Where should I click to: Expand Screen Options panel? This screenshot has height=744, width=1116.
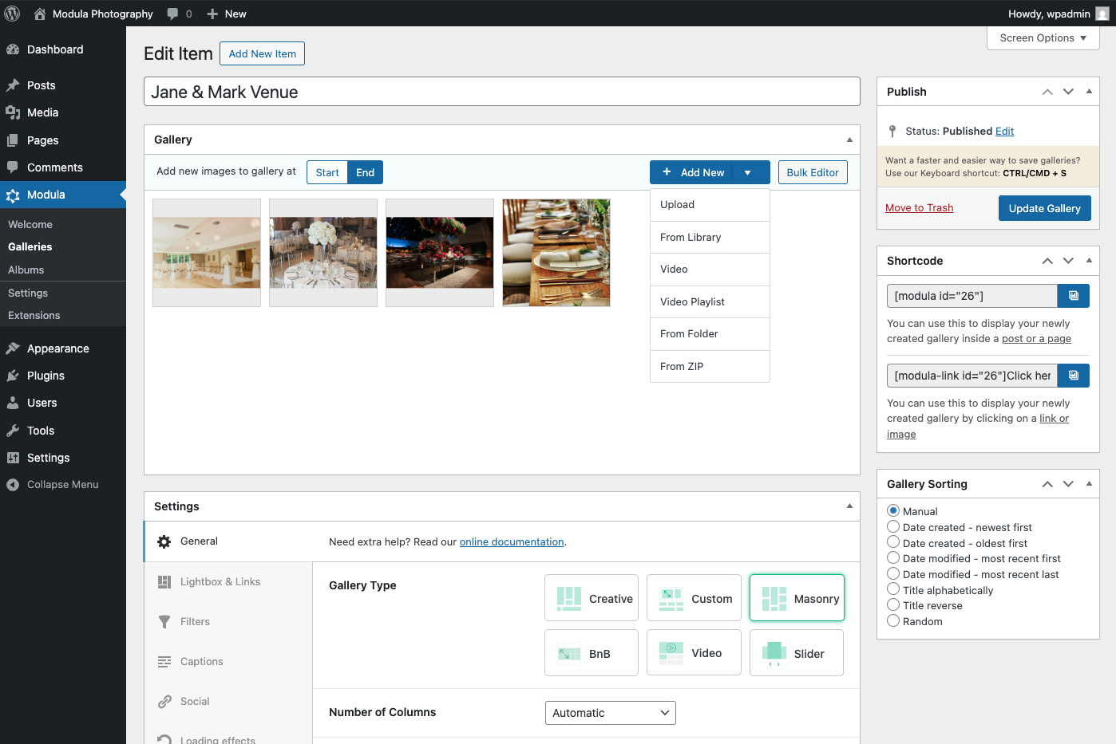click(x=1043, y=38)
